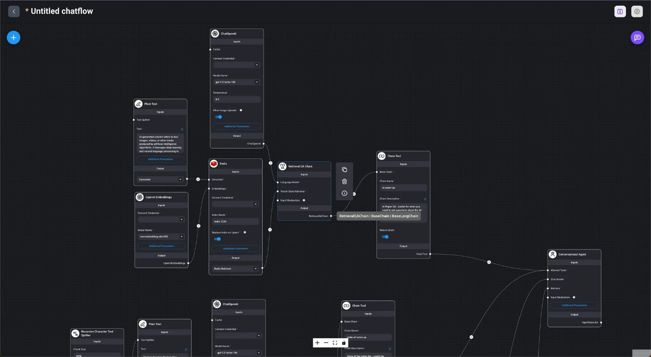Lock the canvas with the lock icon
651x357 pixels.
(344, 343)
